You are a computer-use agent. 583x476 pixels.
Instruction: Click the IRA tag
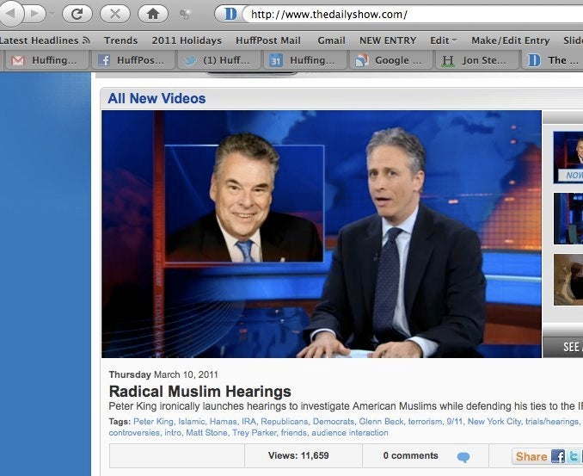(249, 422)
